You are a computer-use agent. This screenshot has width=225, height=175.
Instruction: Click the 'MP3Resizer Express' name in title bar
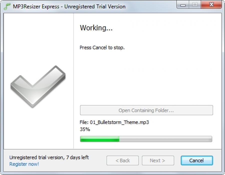coord(36,6)
